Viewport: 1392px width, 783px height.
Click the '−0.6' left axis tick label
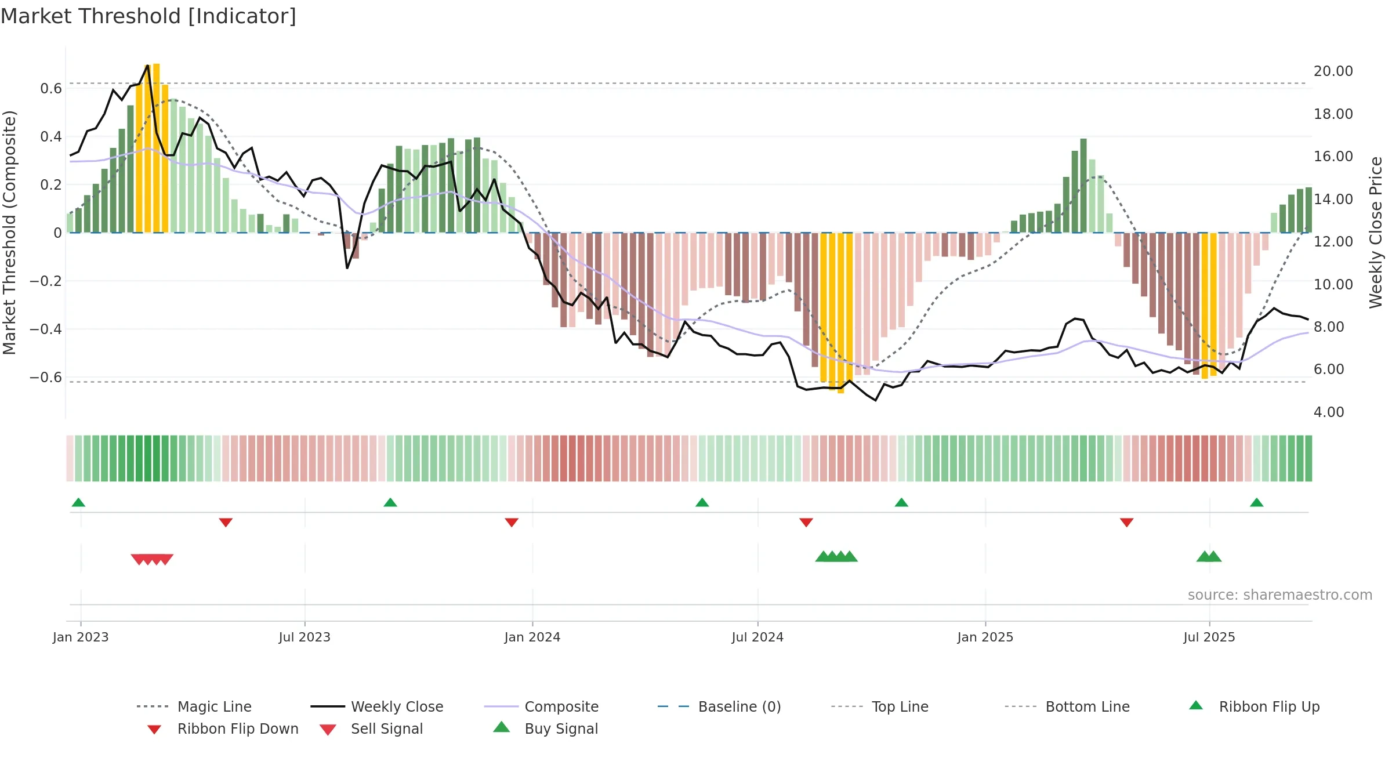coord(45,378)
